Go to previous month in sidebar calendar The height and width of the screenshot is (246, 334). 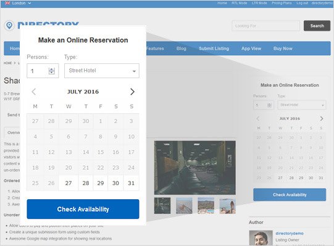[258, 119]
